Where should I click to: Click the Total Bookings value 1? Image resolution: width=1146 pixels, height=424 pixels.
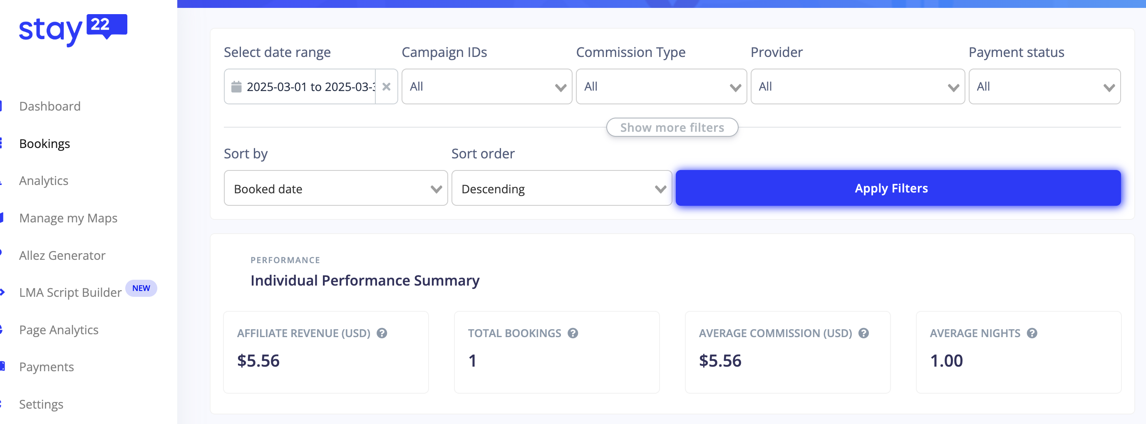pyautogui.click(x=472, y=360)
